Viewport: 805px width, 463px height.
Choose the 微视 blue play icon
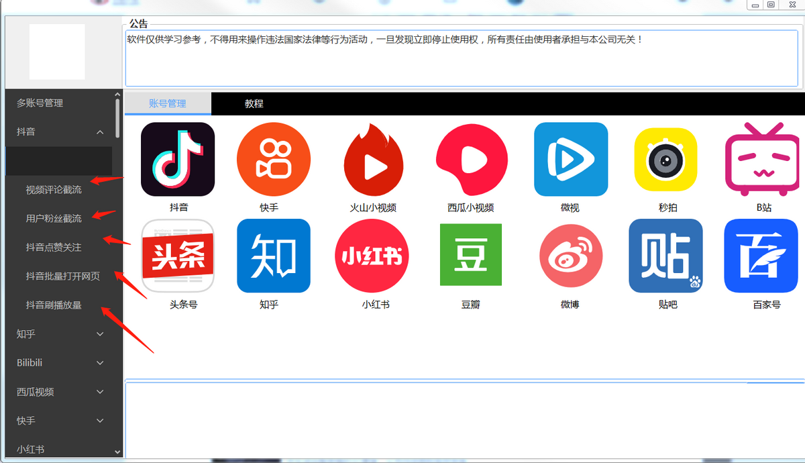pos(571,159)
